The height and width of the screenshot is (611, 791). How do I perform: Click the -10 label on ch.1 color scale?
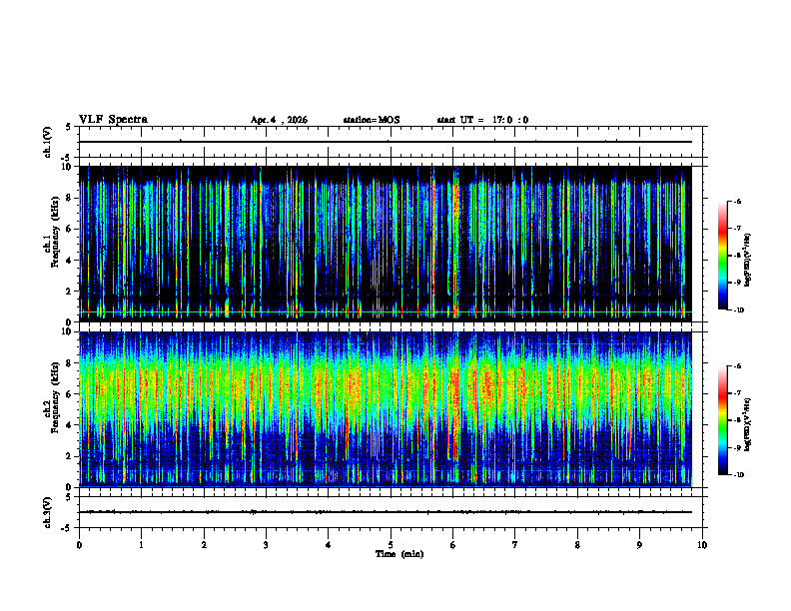[x=739, y=310]
